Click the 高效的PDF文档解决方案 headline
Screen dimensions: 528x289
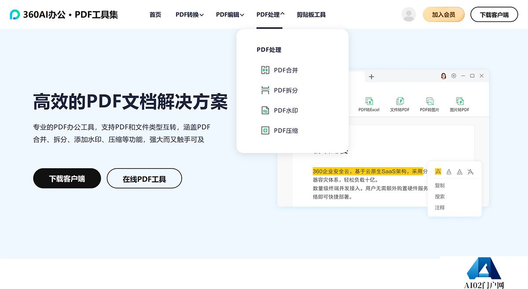pyautogui.click(x=131, y=102)
